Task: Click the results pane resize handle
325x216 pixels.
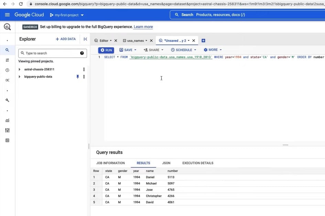Action: [x=285, y=145]
